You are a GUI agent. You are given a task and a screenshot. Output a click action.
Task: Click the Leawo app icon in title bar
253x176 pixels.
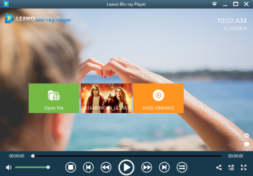point(6,4)
